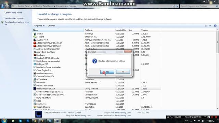The width and height of the screenshot is (219, 123).
Task: Open the help question mark icon
Action: click(x=215, y=26)
